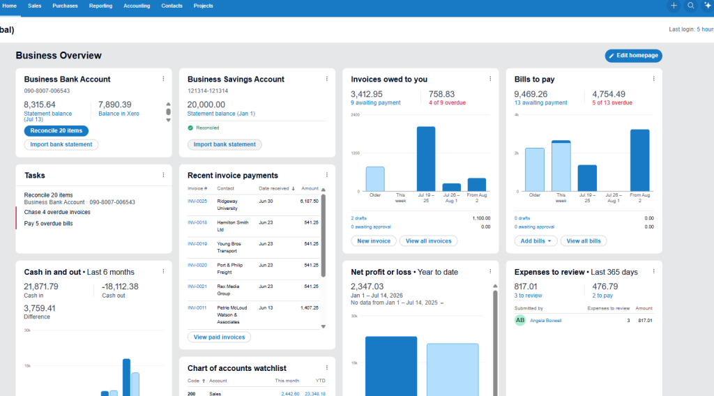The height and width of the screenshot is (396, 714).
Task: Click the recent payments scrollbar thumb
Action: tap(324, 236)
